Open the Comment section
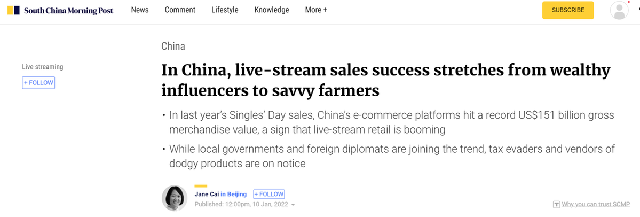Viewport: 640px width, 217px height. pyautogui.click(x=180, y=10)
